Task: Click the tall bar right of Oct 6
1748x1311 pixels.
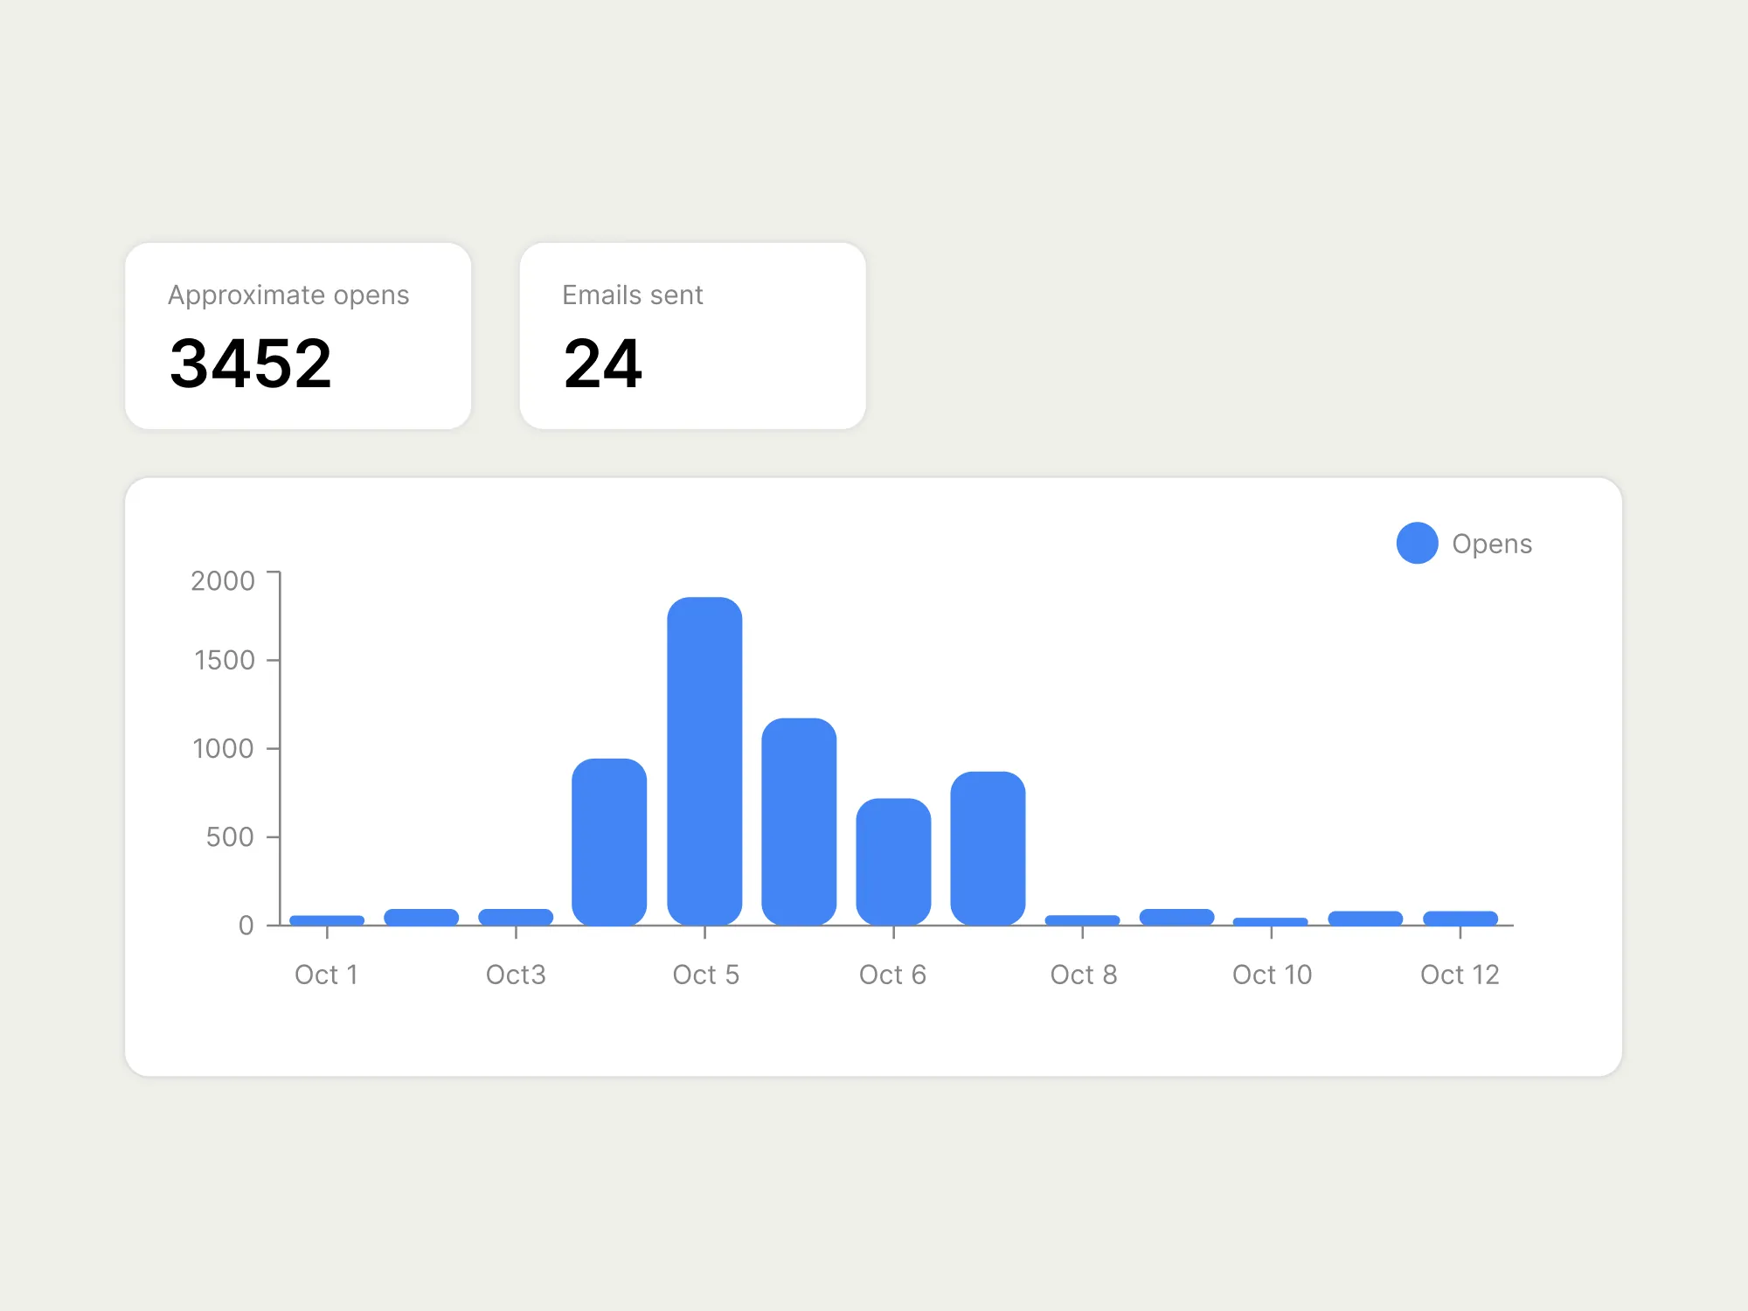Action: pyautogui.click(x=988, y=848)
